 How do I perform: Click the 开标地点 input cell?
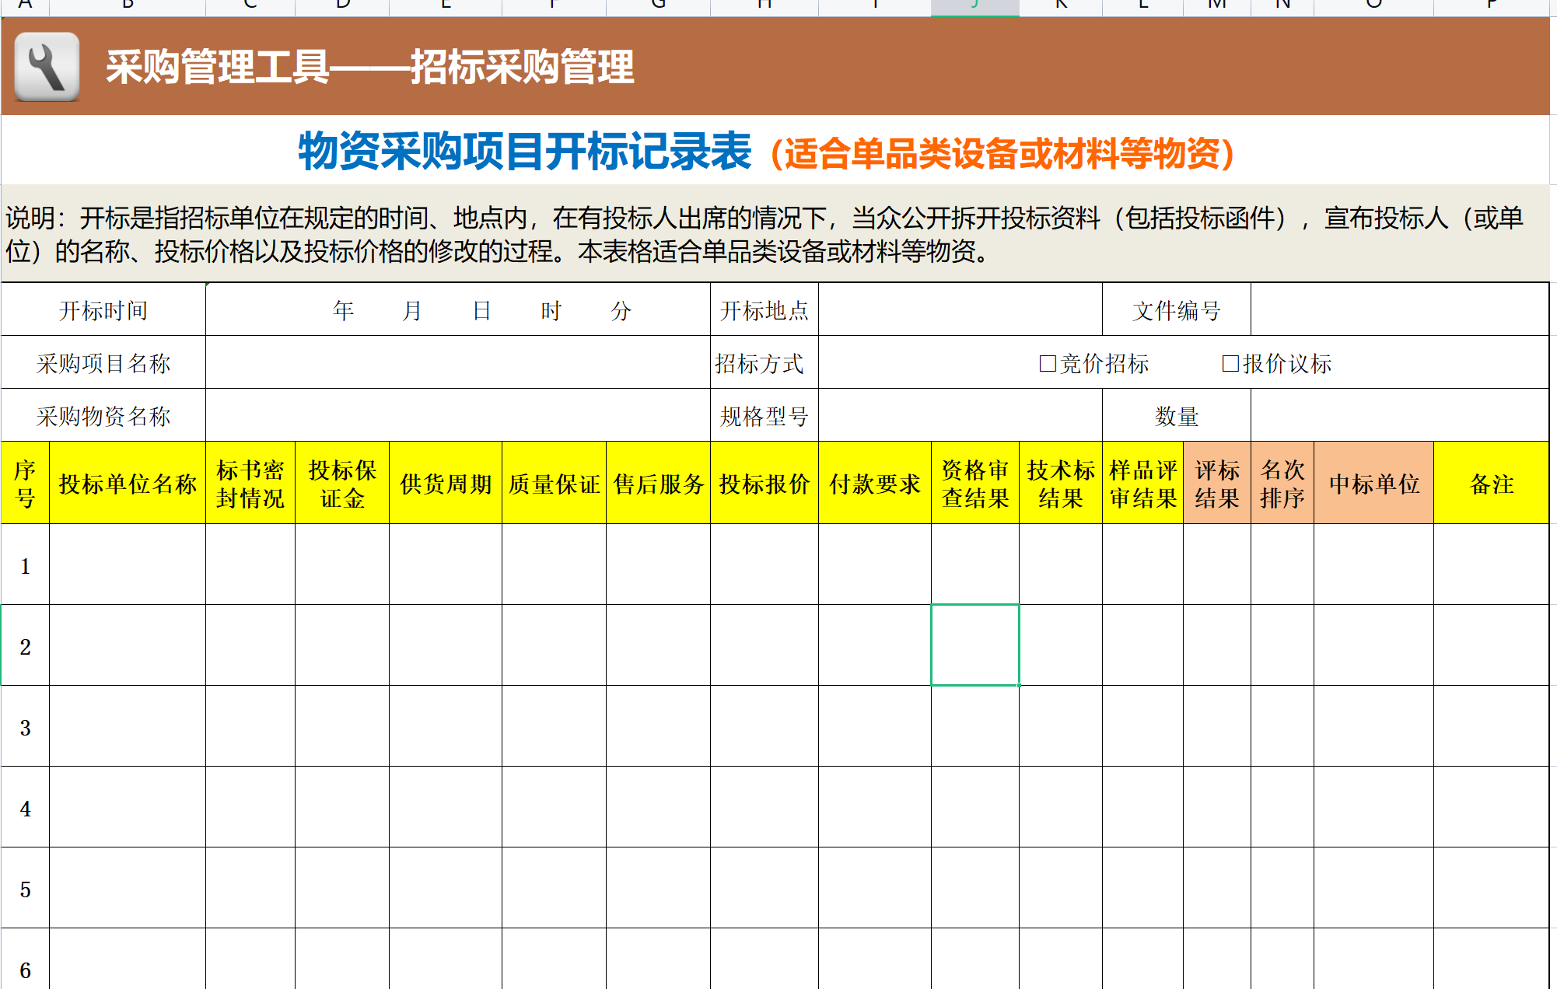[960, 310]
